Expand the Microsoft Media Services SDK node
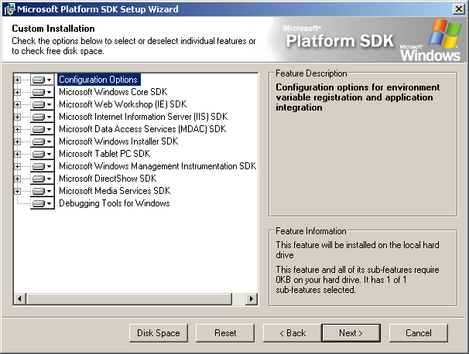 17,191
